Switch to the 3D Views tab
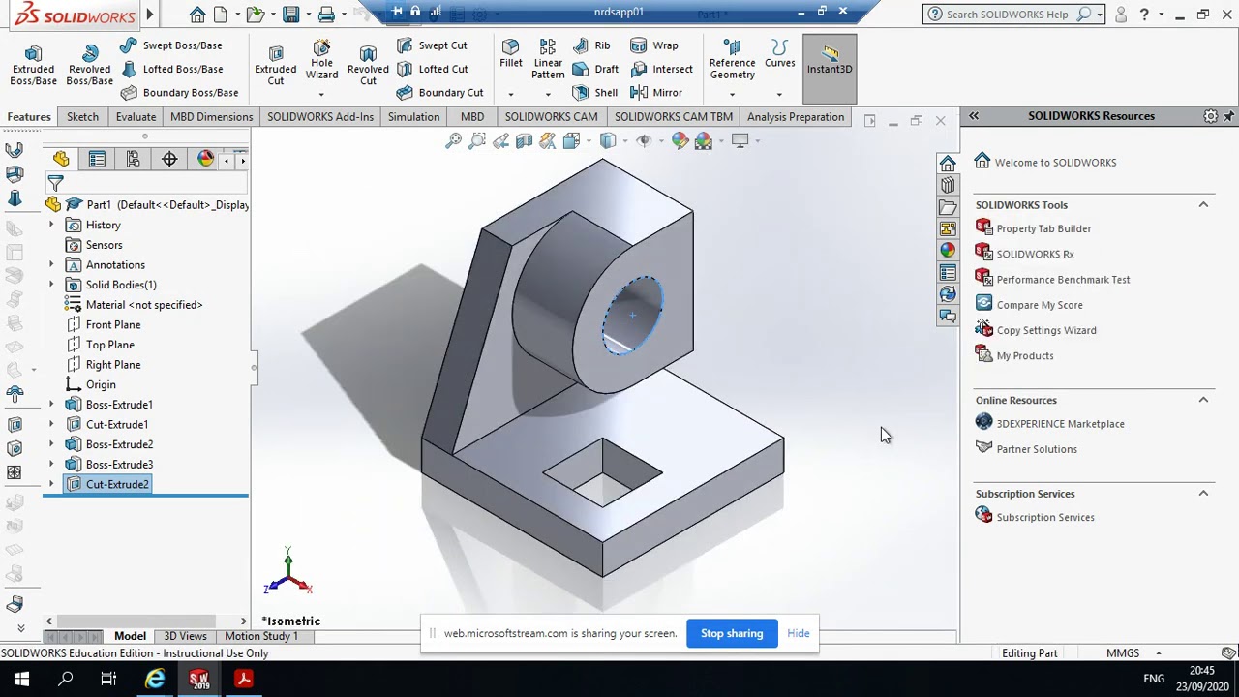This screenshot has height=697, width=1239. [185, 636]
